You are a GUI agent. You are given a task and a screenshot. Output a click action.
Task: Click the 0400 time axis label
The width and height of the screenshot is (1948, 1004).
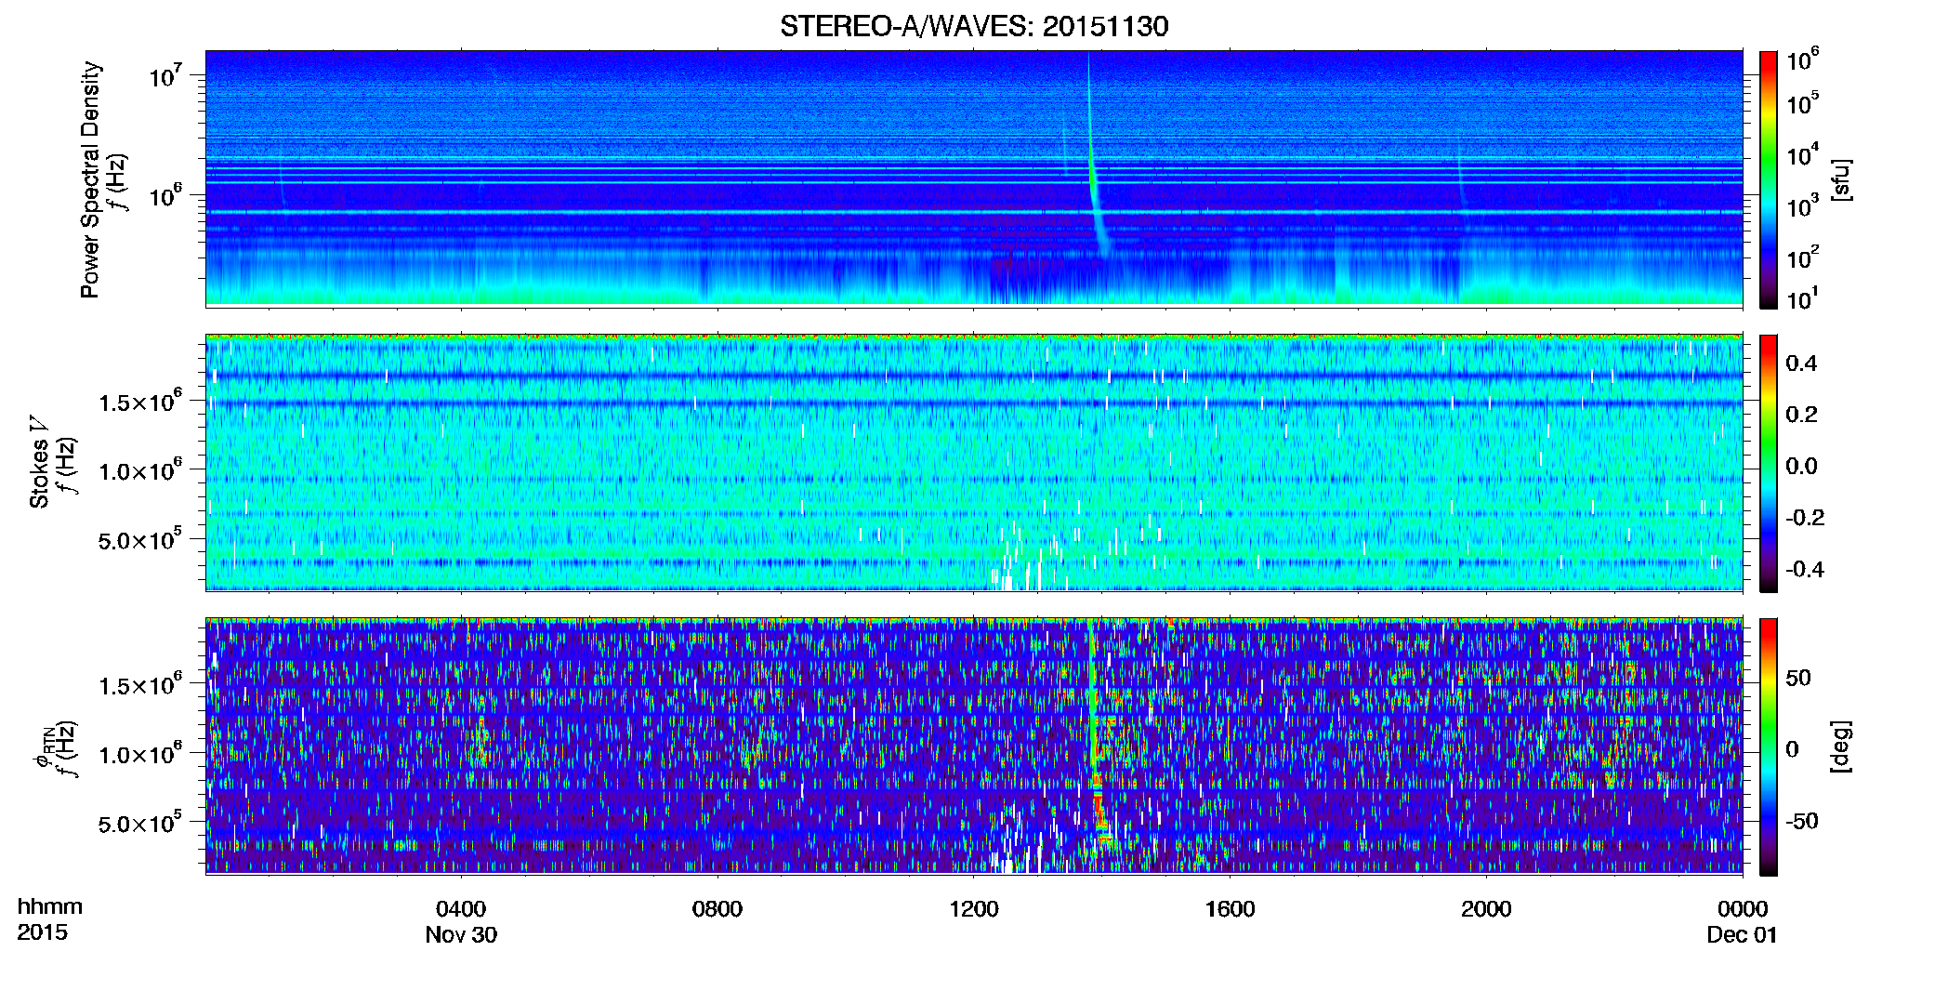(x=461, y=909)
